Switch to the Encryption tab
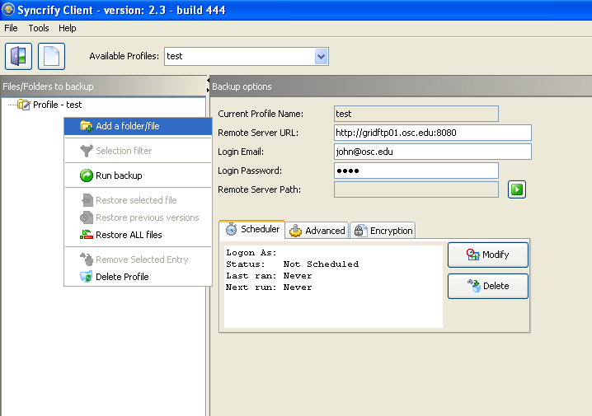592x416 pixels. pos(383,231)
